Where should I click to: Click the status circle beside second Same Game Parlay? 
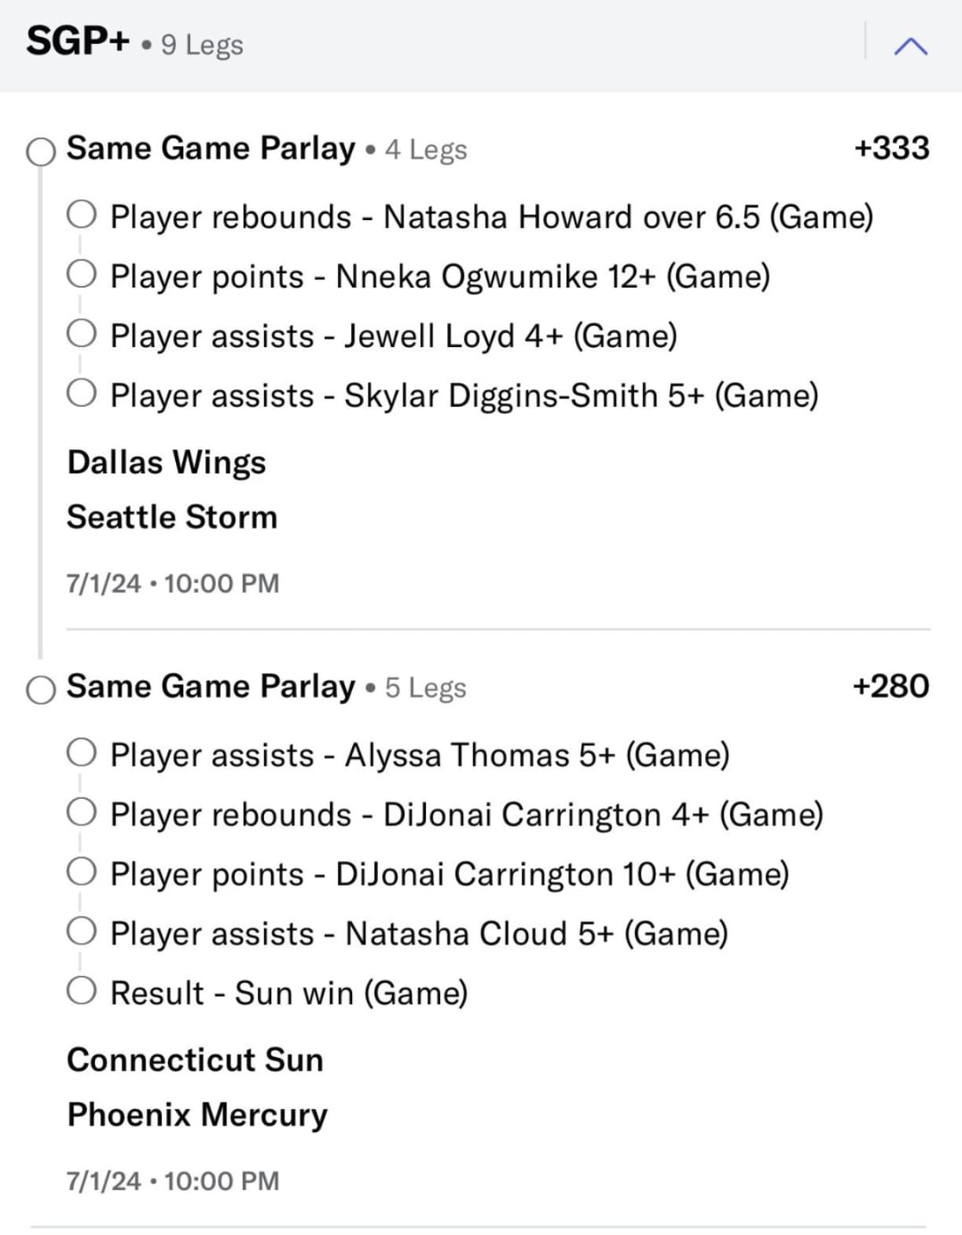coord(41,690)
